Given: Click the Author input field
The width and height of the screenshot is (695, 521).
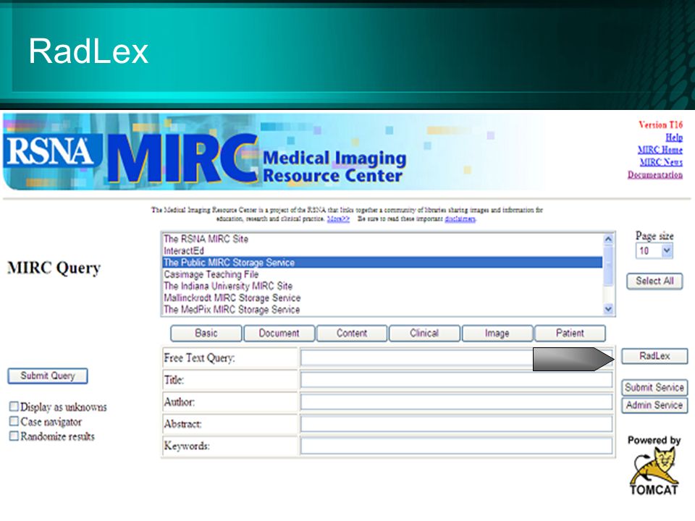Looking at the screenshot, I should point(457,402).
